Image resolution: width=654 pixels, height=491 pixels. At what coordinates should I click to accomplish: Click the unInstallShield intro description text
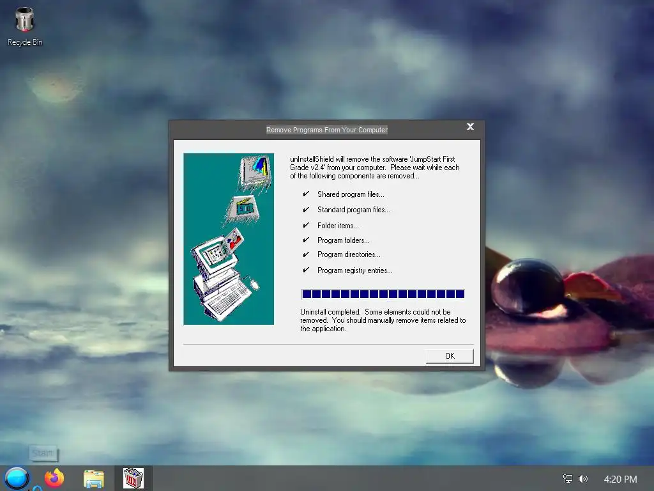coord(374,168)
